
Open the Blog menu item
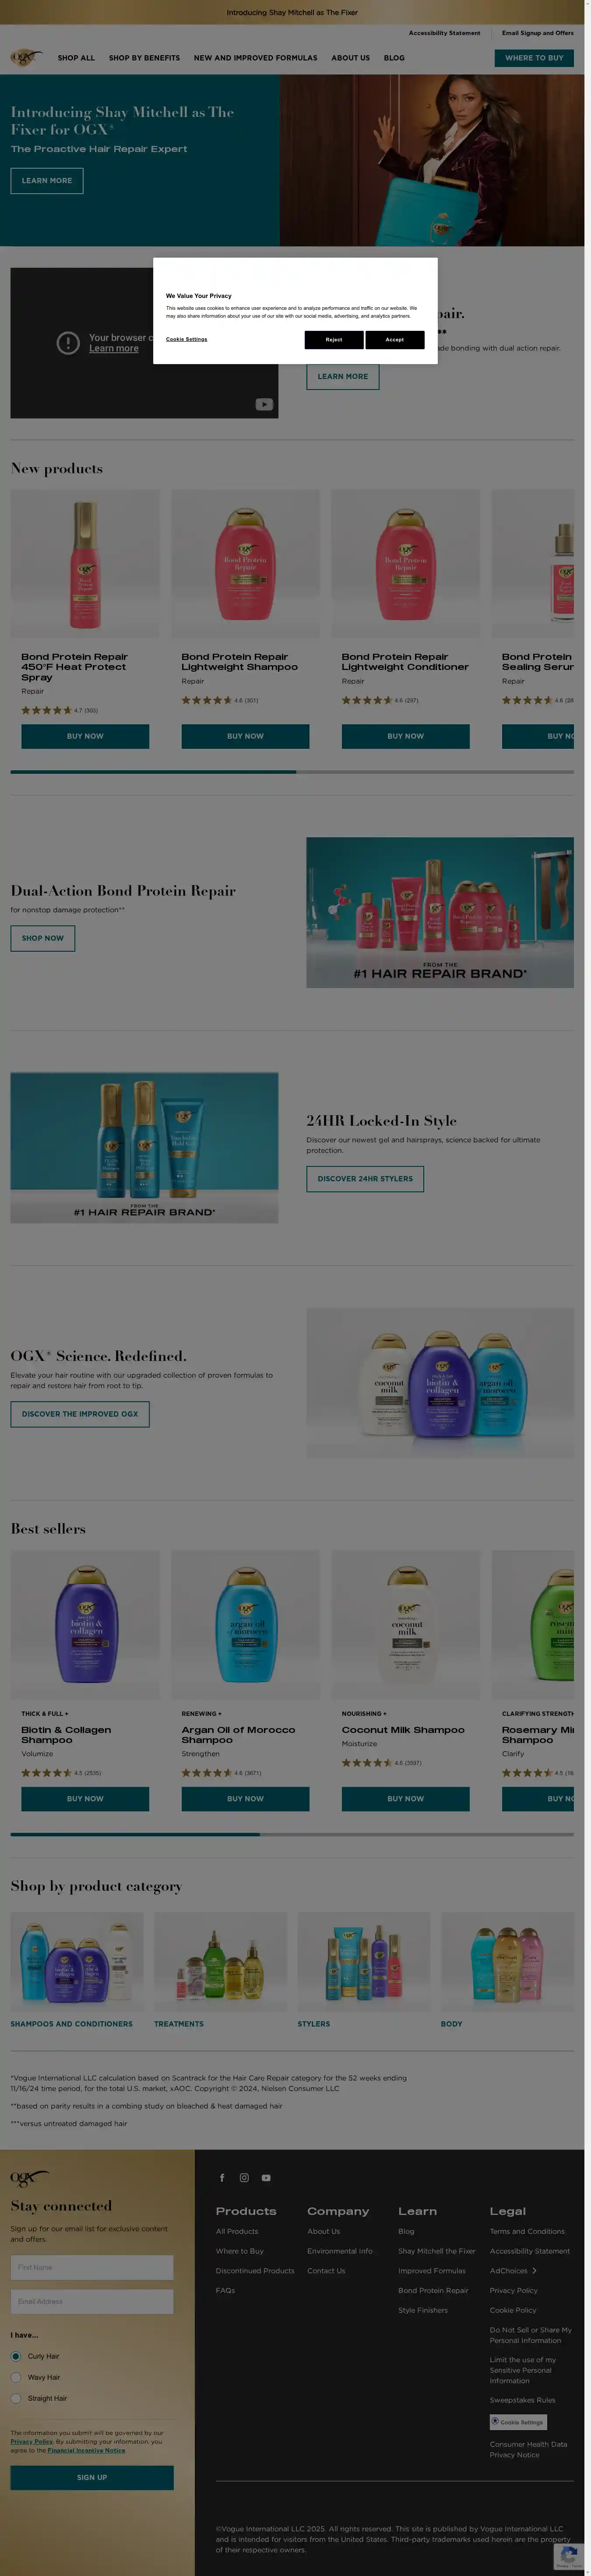394,58
